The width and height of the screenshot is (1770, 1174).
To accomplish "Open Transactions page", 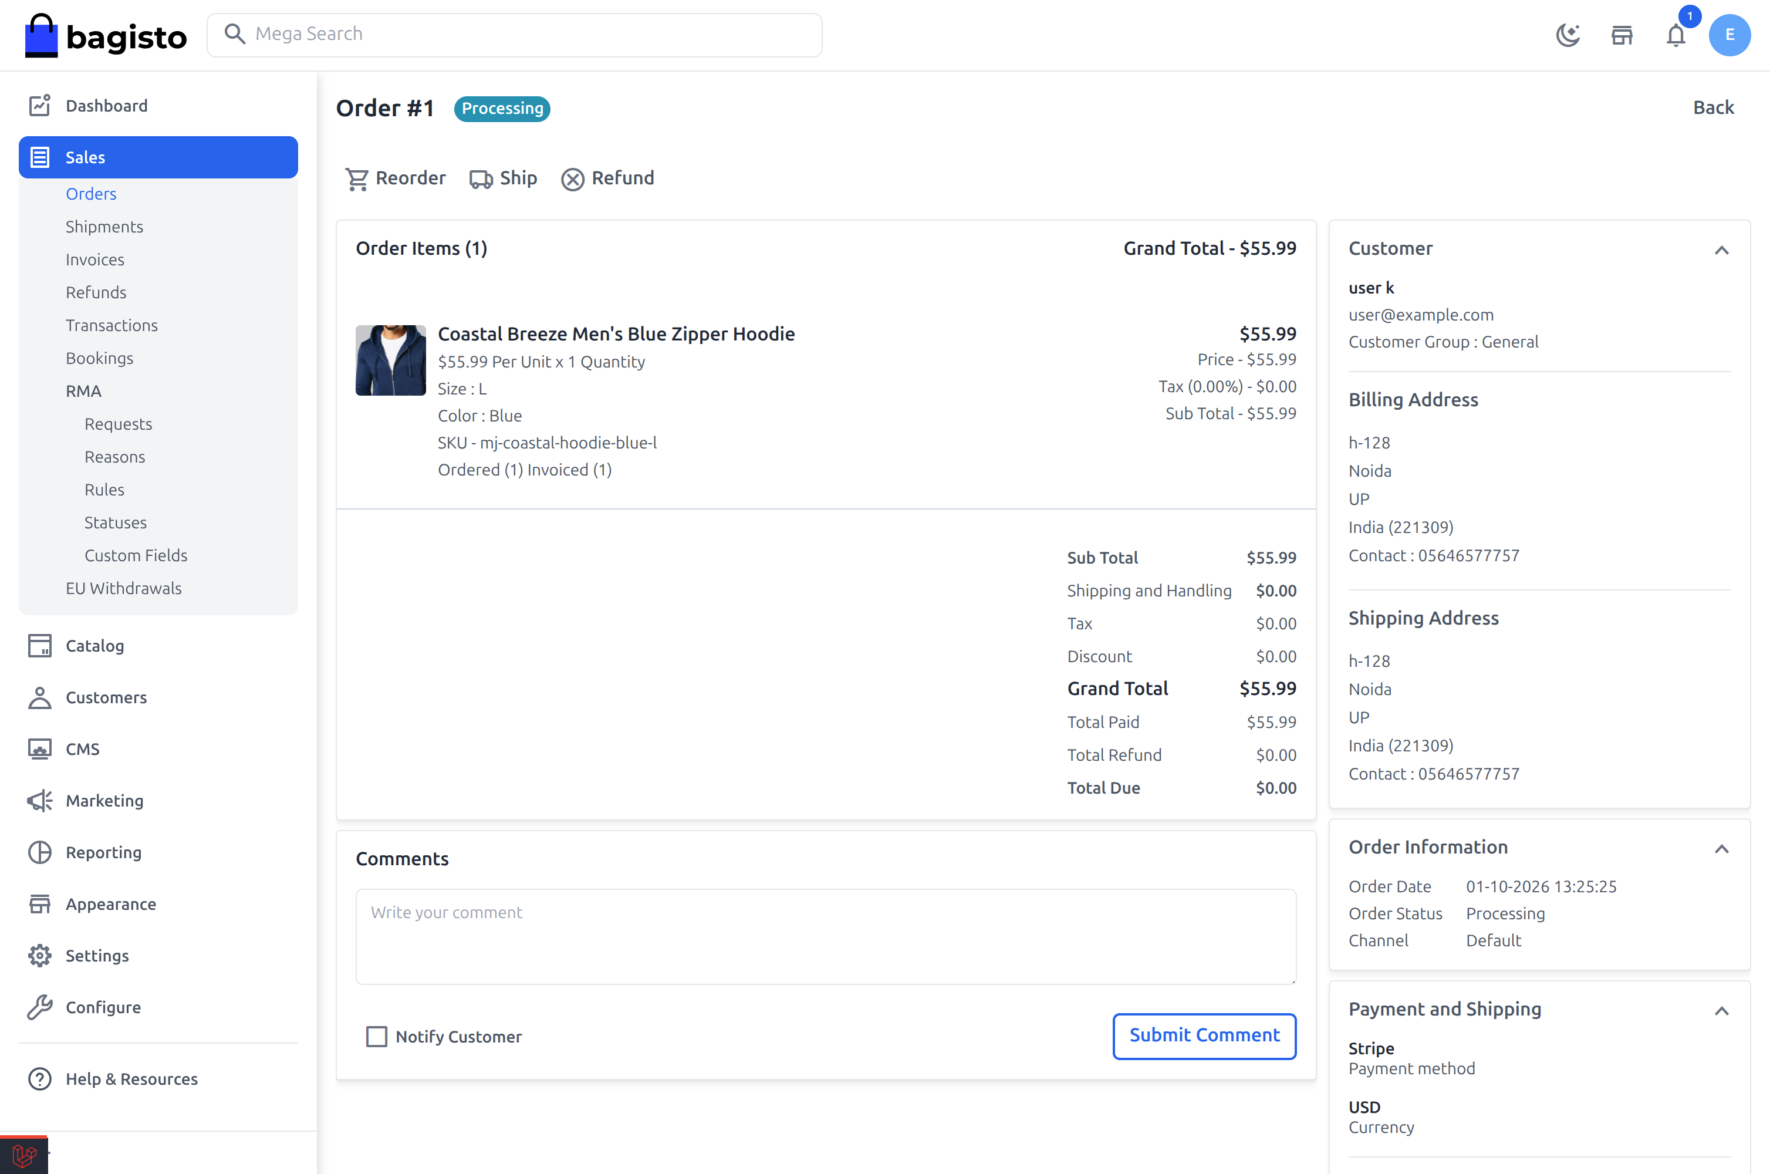I will pos(112,326).
